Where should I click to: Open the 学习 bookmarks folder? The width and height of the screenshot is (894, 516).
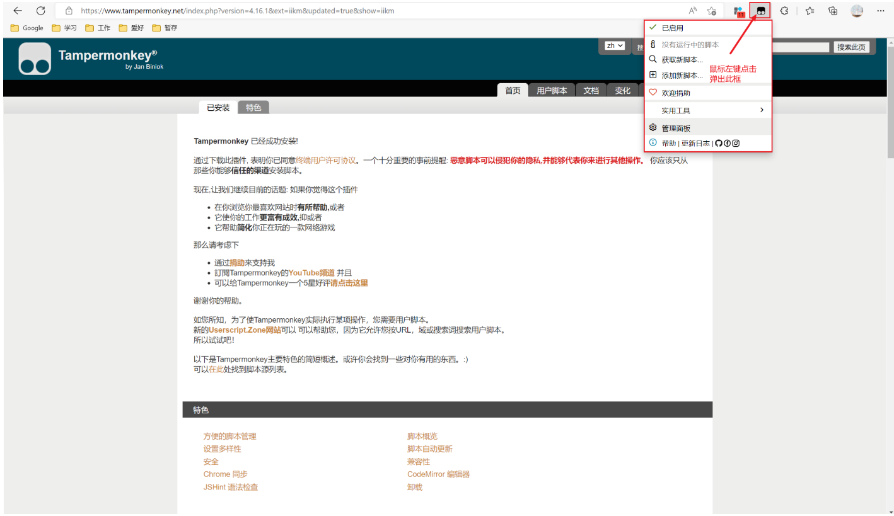pos(64,28)
